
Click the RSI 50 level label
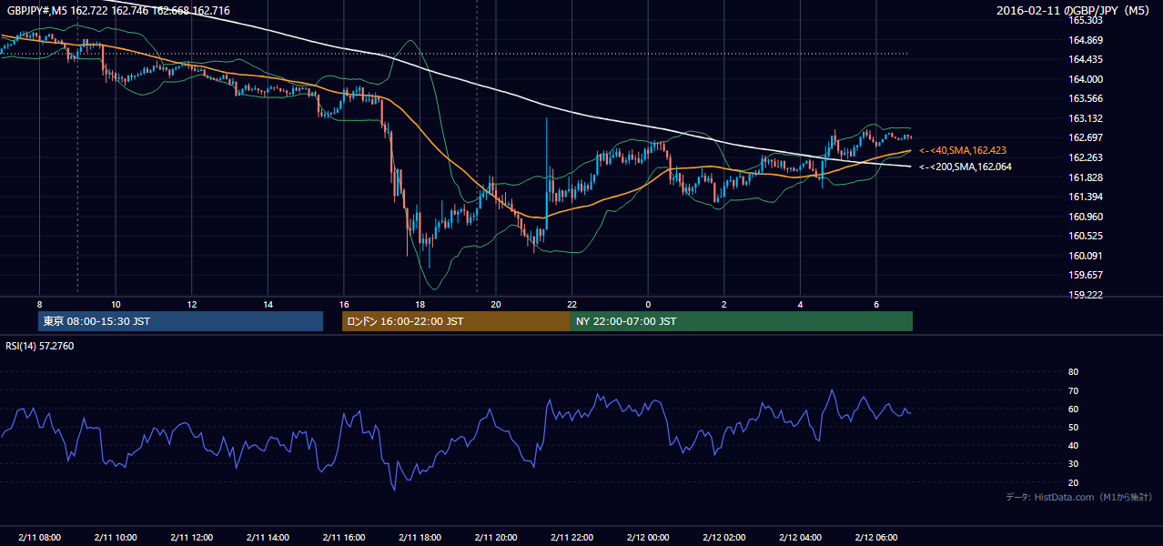coord(1073,427)
